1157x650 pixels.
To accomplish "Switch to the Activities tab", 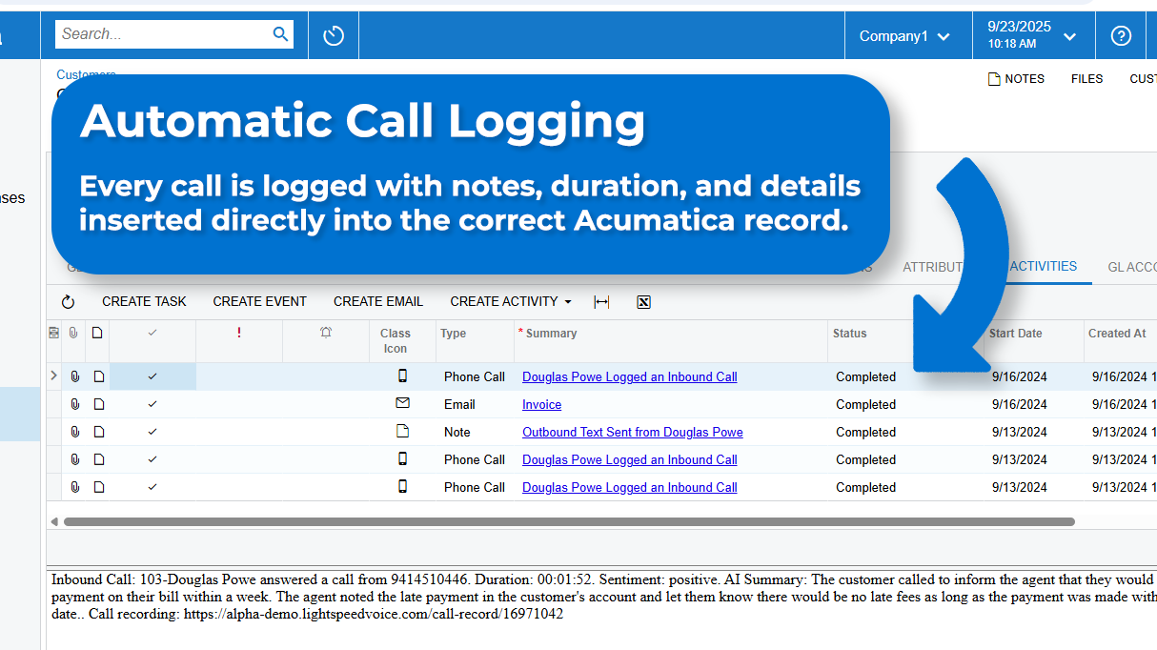I will pos(1043,267).
